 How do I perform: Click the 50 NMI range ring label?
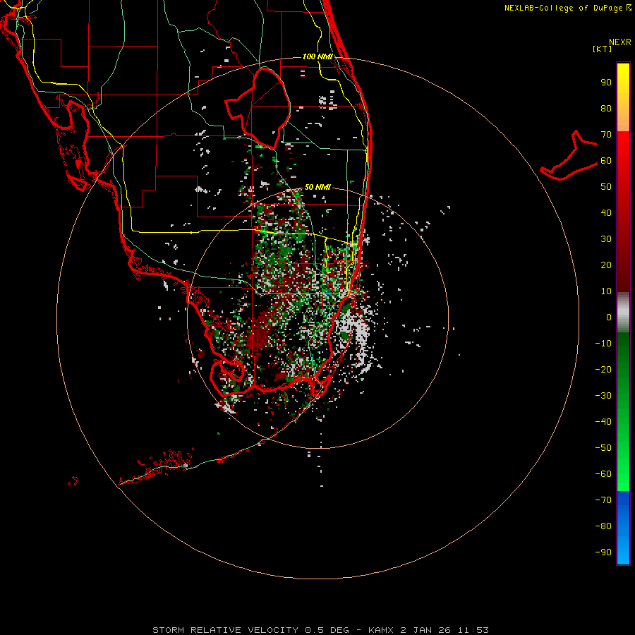point(317,187)
